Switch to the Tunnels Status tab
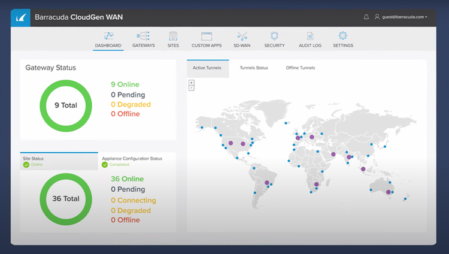The height and width of the screenshot is (254, 449). click(254, 68)
